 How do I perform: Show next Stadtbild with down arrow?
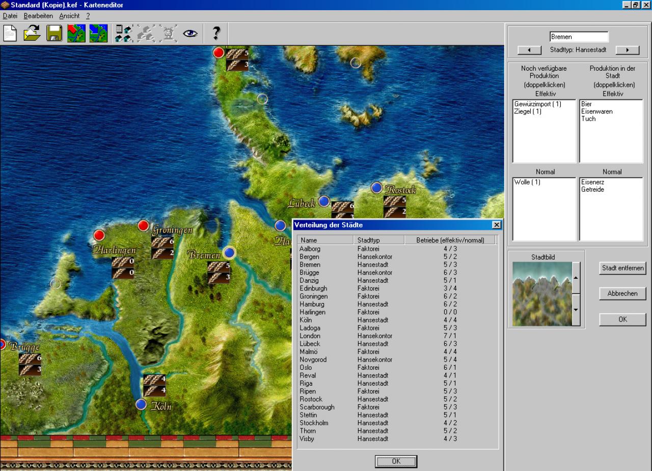point(577,310)
